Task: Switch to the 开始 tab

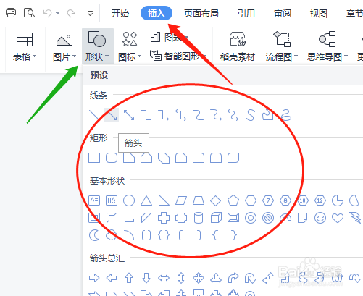Action: coord(120,13)
